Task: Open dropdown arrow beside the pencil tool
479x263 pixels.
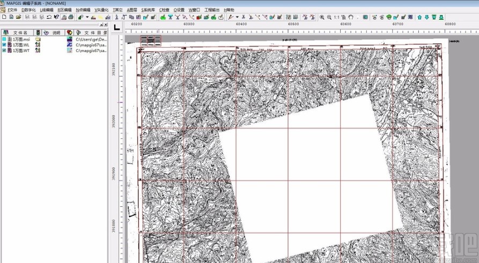Action: point(237,17)
